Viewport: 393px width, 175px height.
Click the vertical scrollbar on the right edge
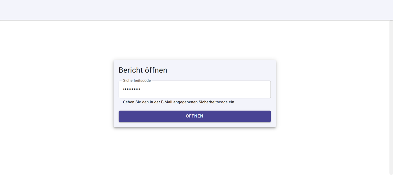pos(391,96)
